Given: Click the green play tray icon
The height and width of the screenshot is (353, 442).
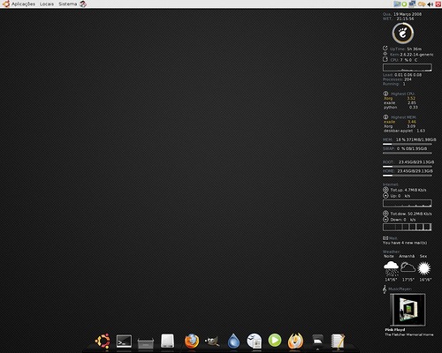Looking at the screenshot, I should coord(404,4).
